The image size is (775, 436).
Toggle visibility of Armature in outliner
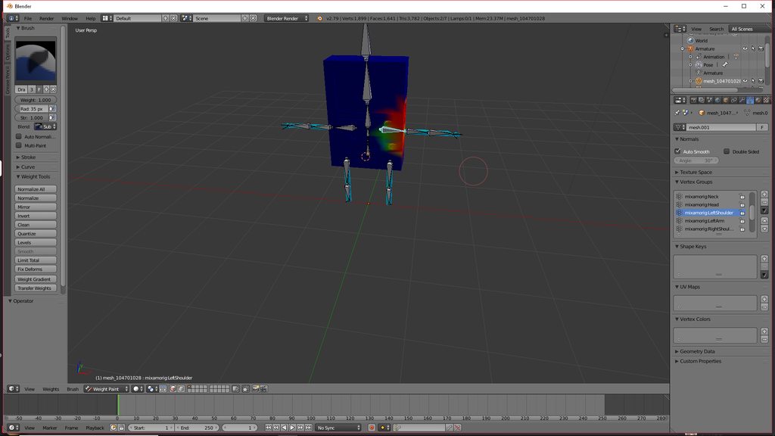click(x=745, y=48)
